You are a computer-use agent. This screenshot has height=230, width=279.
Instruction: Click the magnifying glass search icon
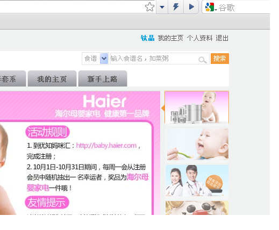click(x=203, y=60)
